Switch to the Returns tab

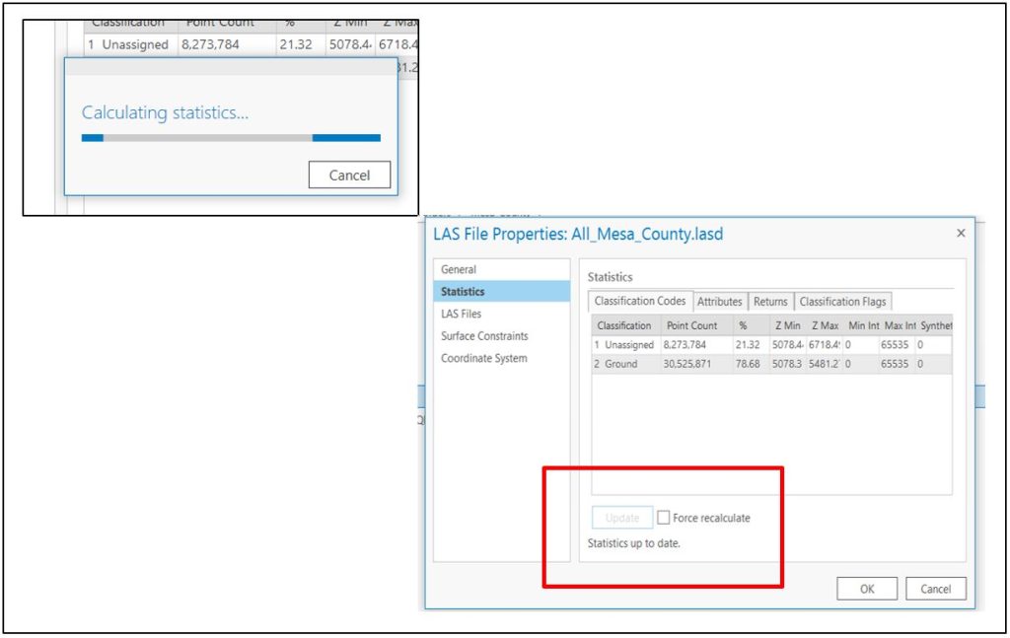(x=770, y=302)
